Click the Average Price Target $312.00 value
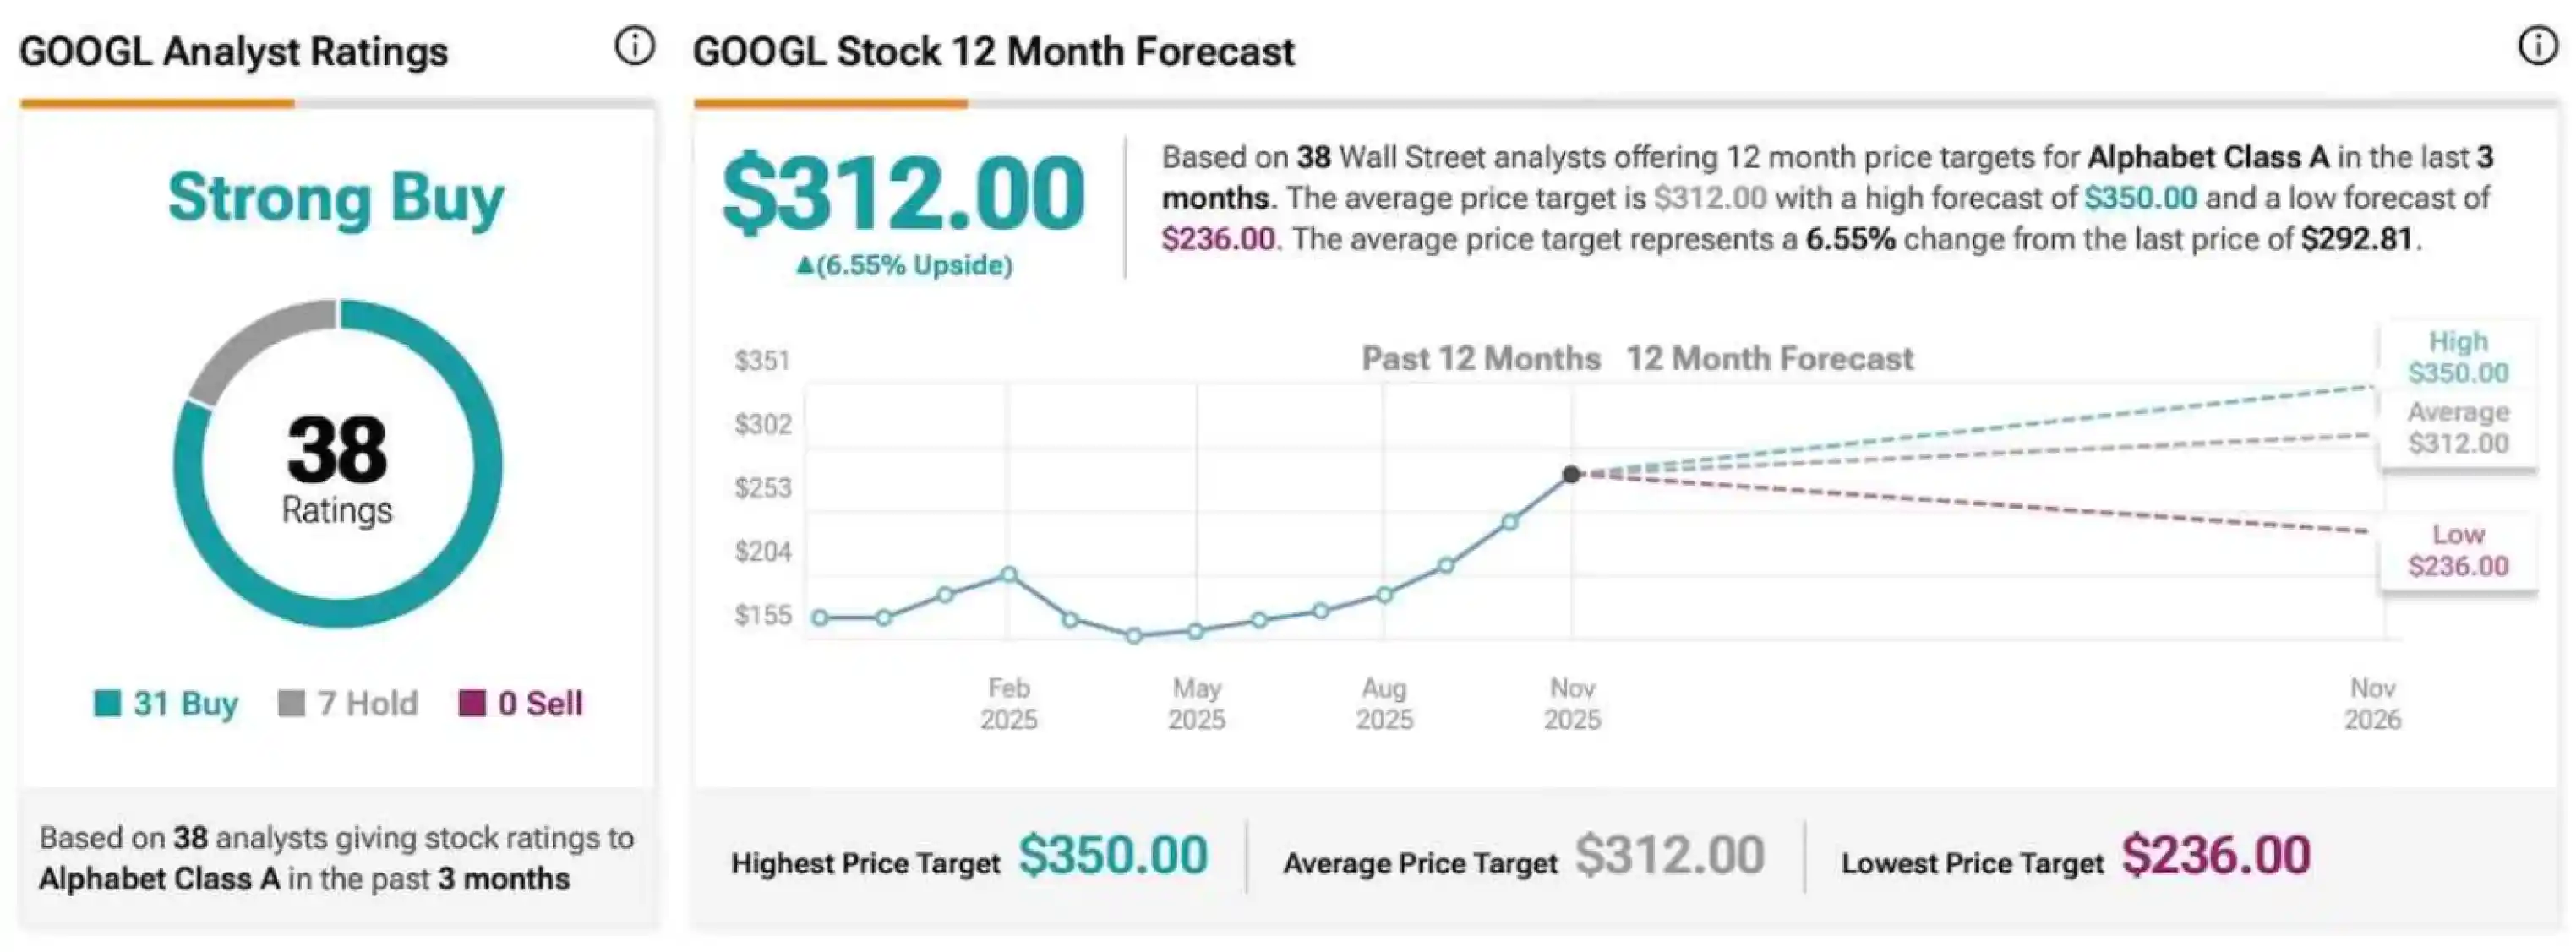 1669,856
